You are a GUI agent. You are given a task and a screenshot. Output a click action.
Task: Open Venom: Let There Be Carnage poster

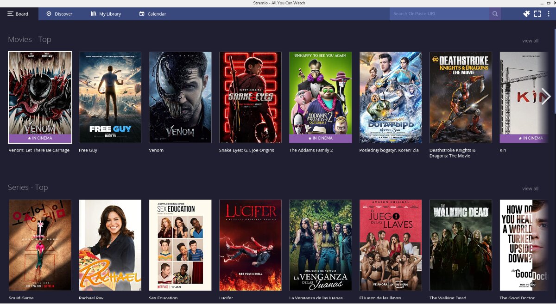pyautogui.click(x=40, y=97)
